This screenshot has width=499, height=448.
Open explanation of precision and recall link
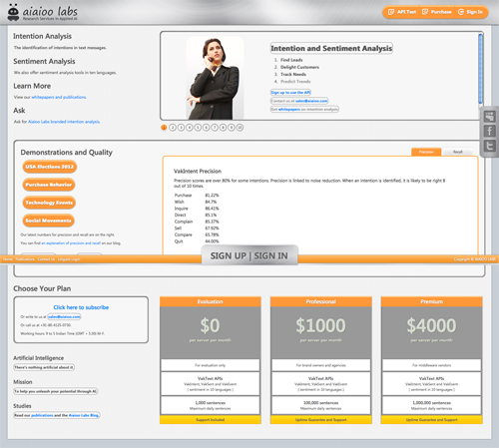tap(71, 243)
